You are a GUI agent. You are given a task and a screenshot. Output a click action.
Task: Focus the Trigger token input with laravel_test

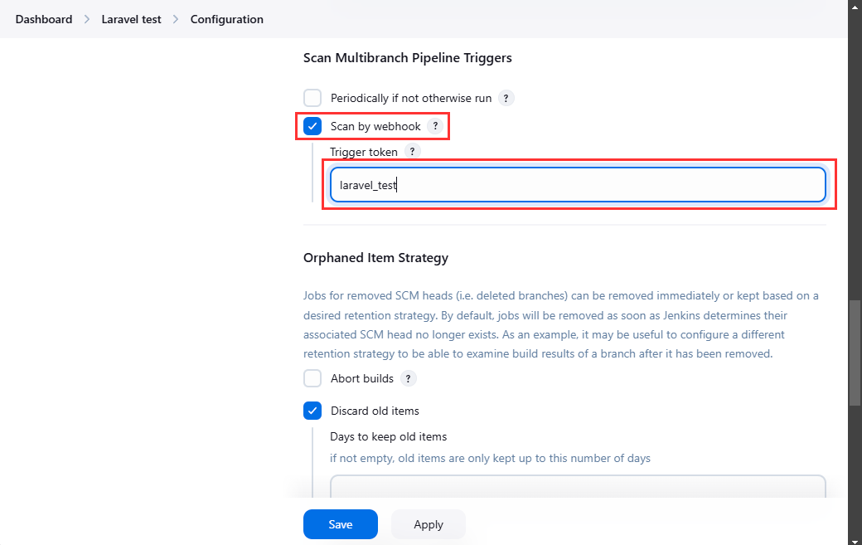[x=578, y=185]
